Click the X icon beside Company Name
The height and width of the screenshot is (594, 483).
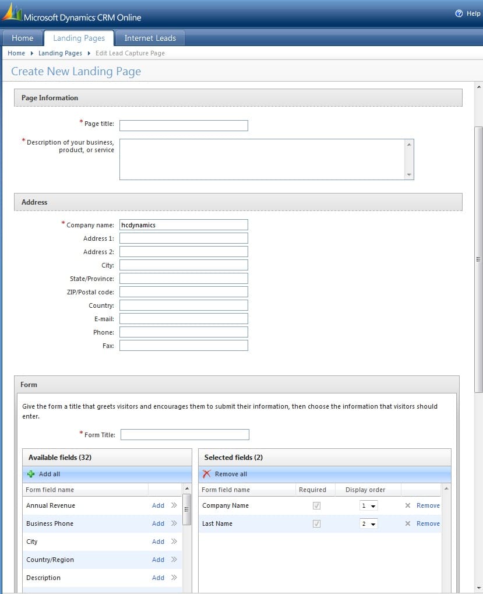[408, 505]
